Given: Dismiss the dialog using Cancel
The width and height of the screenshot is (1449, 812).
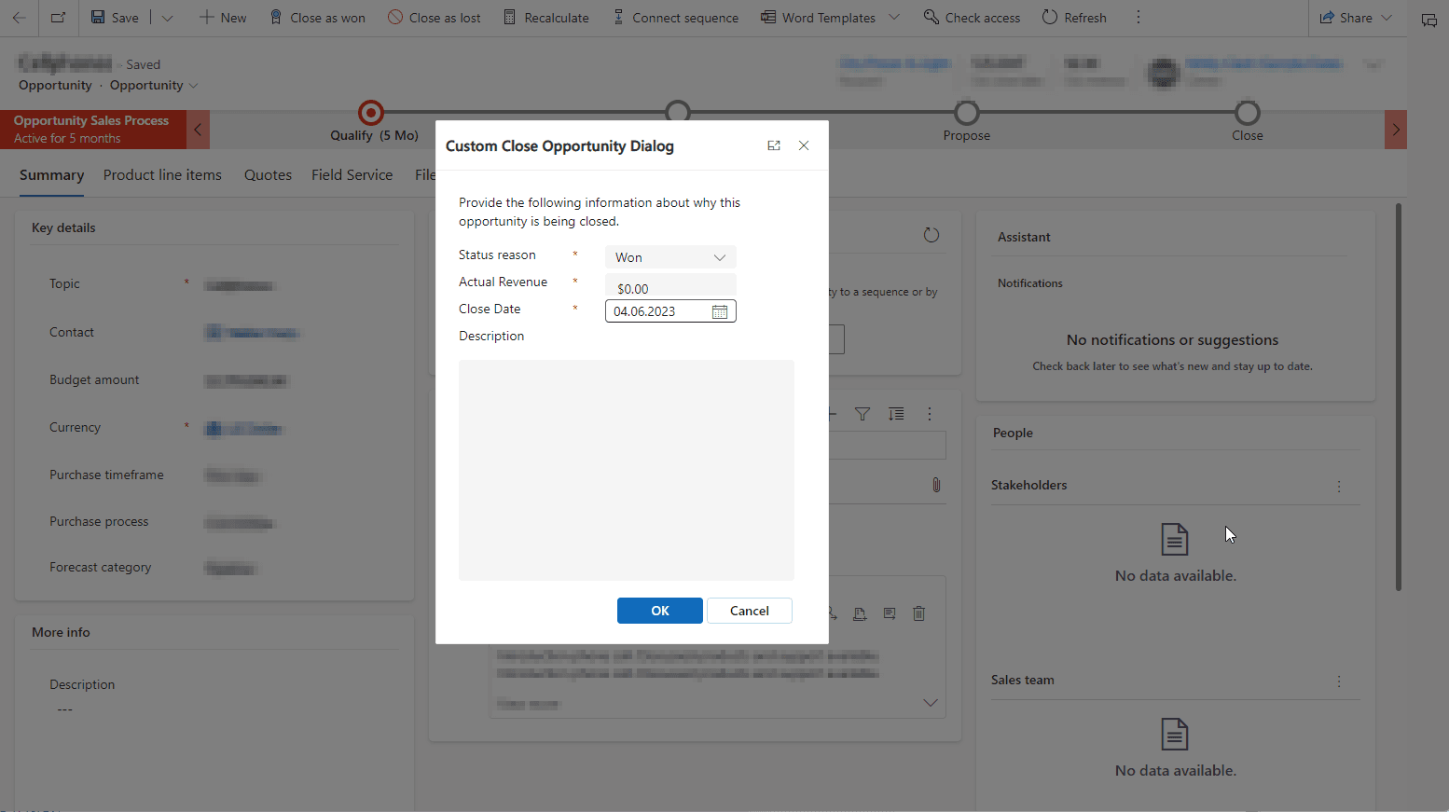Looking at the screenshot, I should [x=749, y=611].
